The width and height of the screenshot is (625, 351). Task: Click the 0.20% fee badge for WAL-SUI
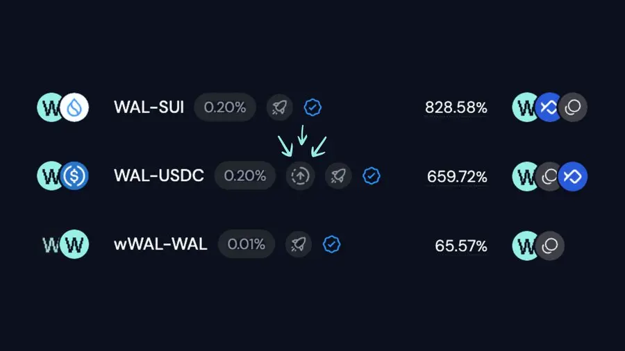(x=225, y=107)
